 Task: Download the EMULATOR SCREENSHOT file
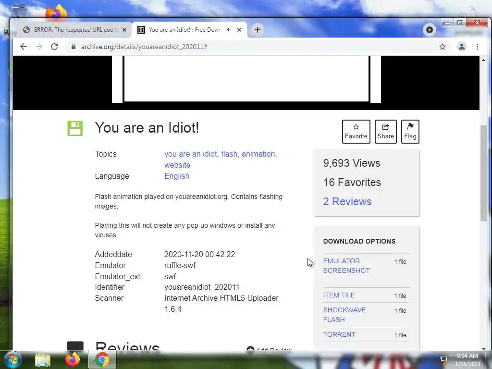click(346, 266)
